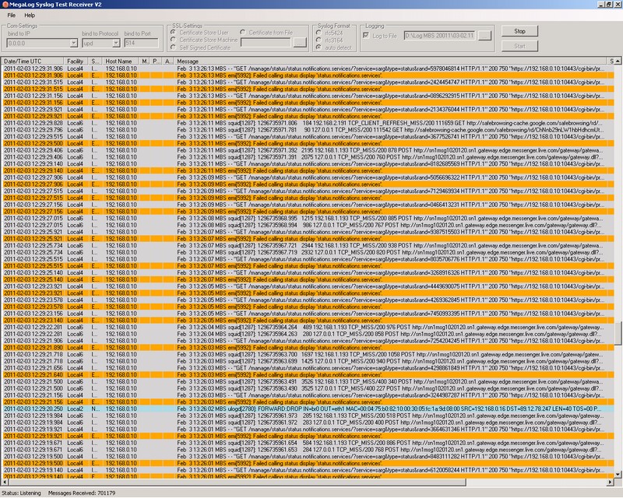Sort by Host Name column header

[x=120, y=61]
